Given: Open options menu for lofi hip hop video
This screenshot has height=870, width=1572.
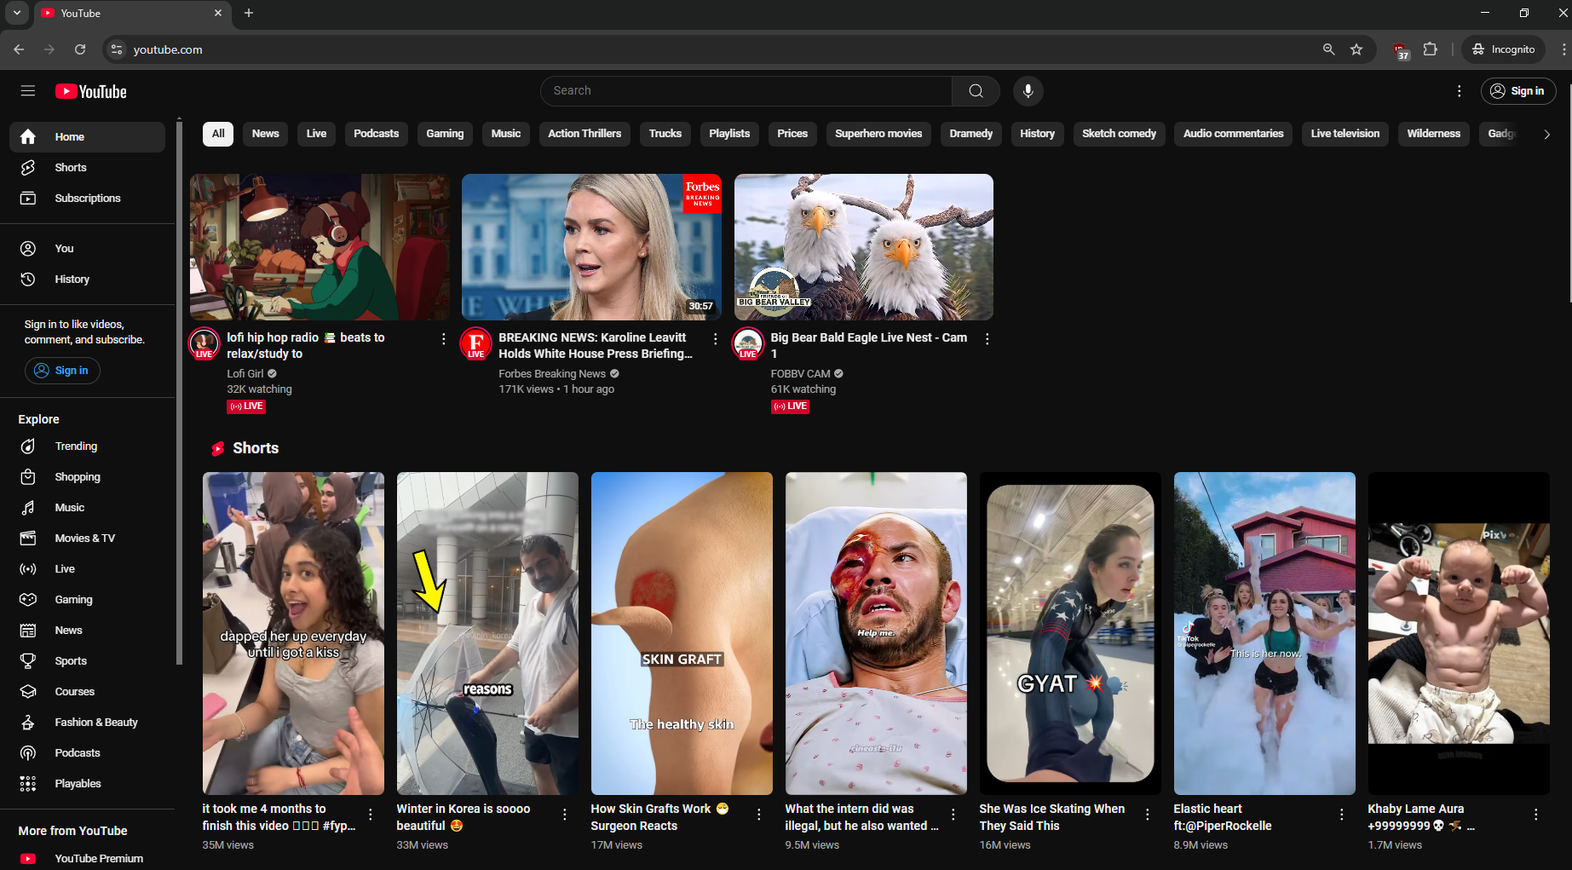Looking at the screenshot, I should 443,339.
